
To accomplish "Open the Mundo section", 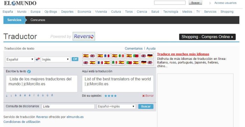I will [22, 12].
